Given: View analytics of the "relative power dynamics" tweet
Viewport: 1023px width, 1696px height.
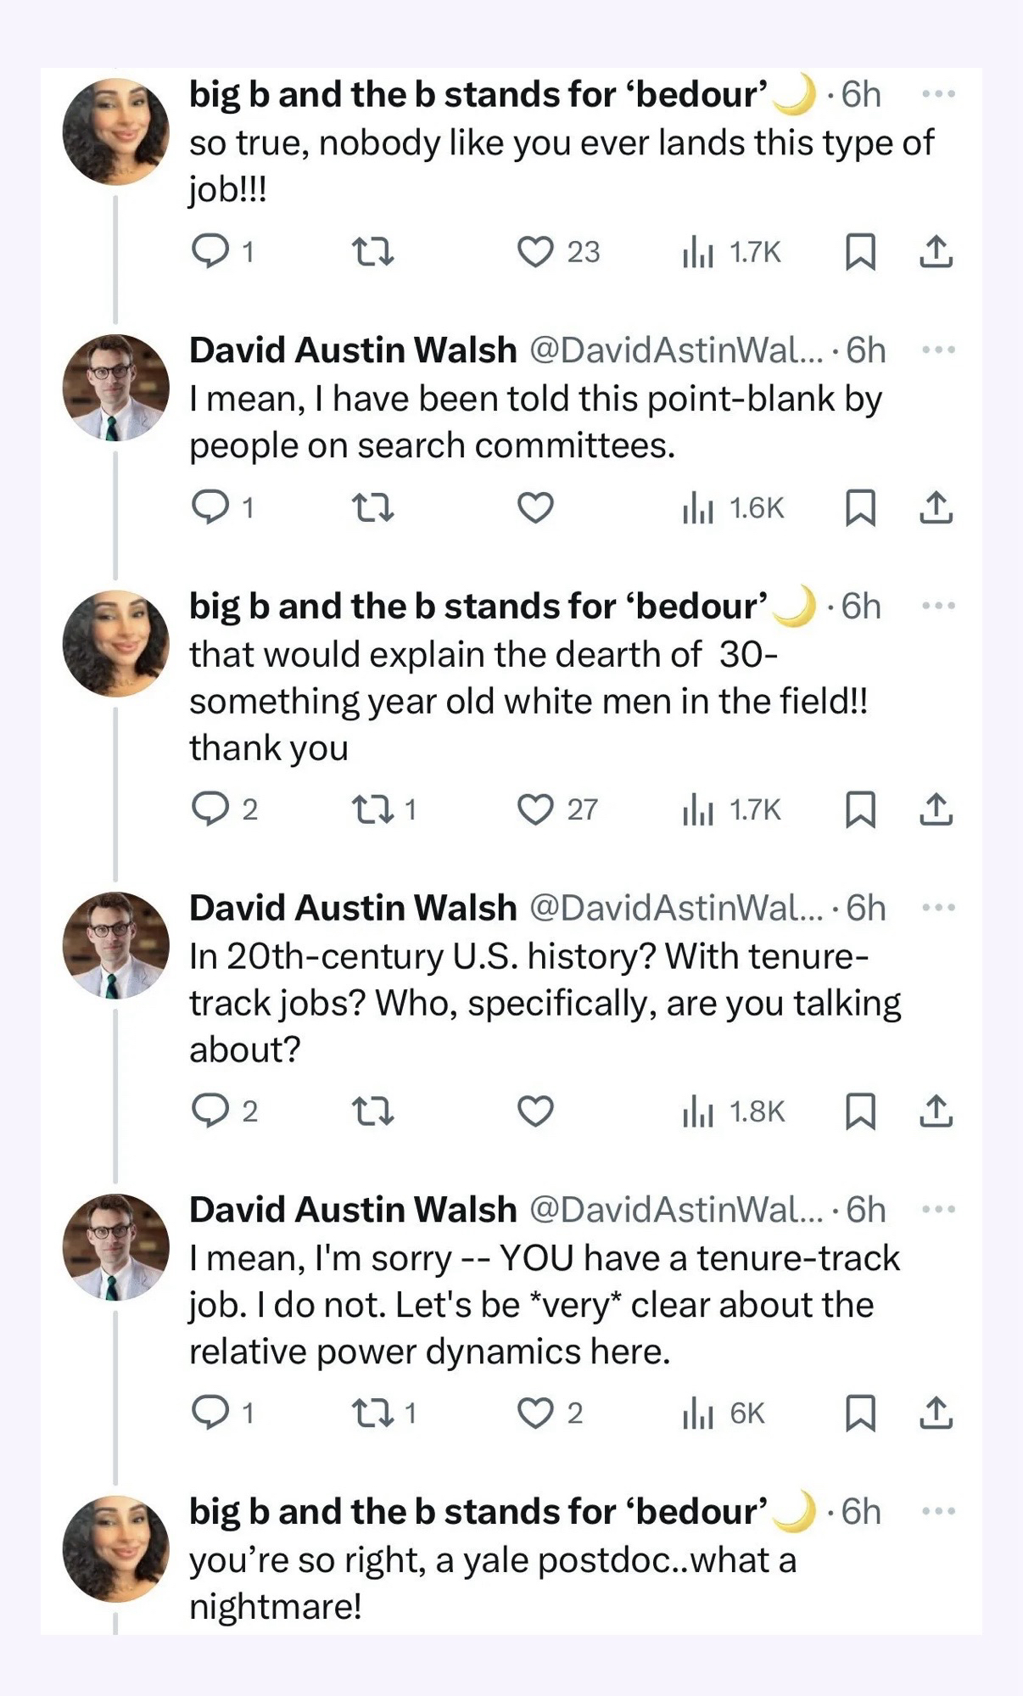Looking at the screenshot, I should point(697,1413).
